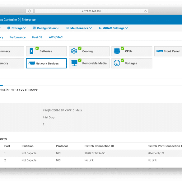Click the lock icon in the address bar

pos(82,11)
